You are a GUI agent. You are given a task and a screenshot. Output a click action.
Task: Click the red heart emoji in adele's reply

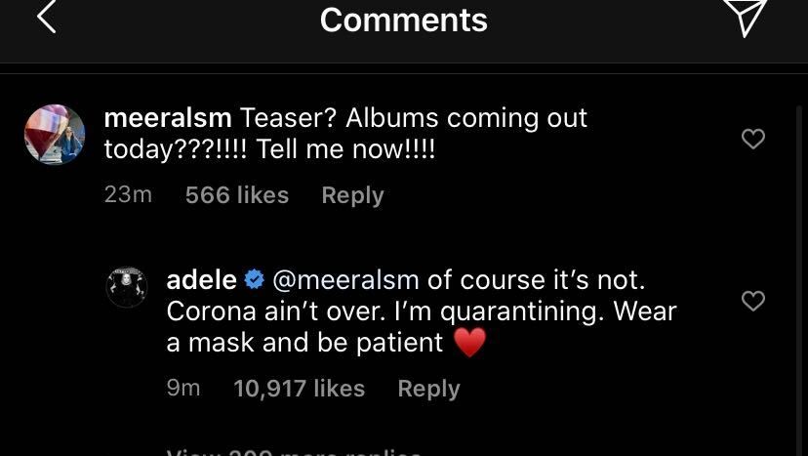pos(469,343)
